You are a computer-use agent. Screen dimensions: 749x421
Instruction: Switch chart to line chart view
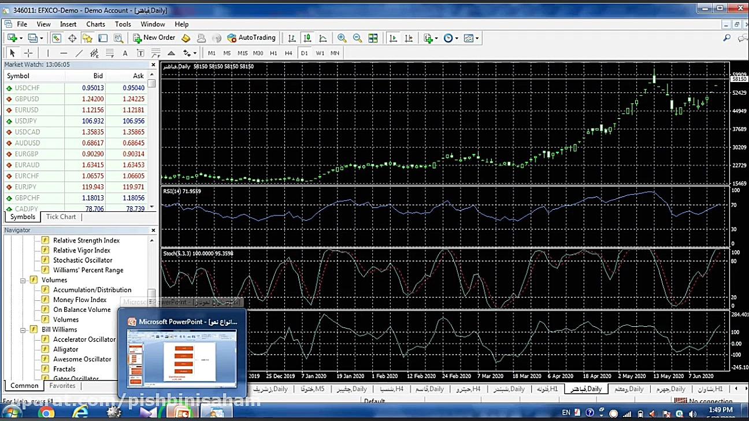[323, 38]
